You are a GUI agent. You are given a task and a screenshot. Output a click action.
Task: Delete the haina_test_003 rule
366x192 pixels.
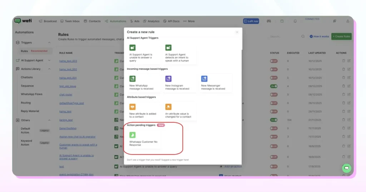(343, 61)
